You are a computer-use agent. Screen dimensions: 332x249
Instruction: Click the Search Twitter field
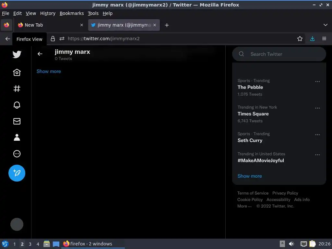point(279,54)
